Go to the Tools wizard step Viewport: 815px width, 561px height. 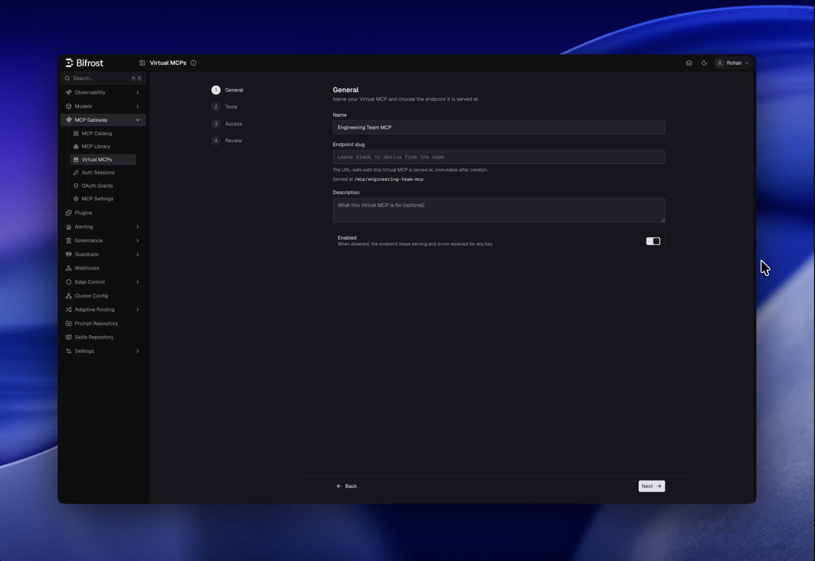pos(225,107)
